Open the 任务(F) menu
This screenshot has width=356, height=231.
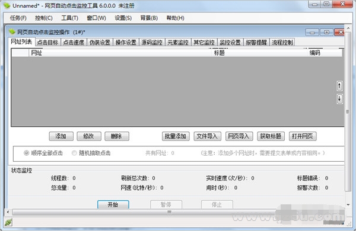point(18,18)
